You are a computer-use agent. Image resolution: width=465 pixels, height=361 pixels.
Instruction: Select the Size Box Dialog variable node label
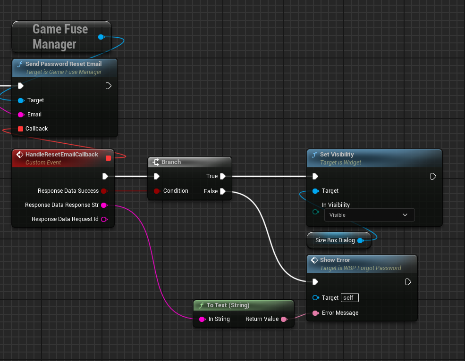tap(335, 240)
